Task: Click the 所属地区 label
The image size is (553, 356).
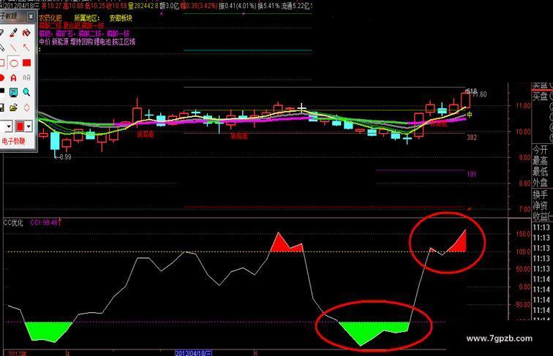Action: pos(87,18)
